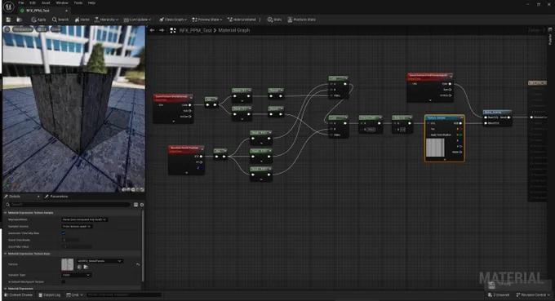The width and height of the screenshot is (555, 301).
Task: Open the Details settings gear icon
Action: tap(142, 205)
